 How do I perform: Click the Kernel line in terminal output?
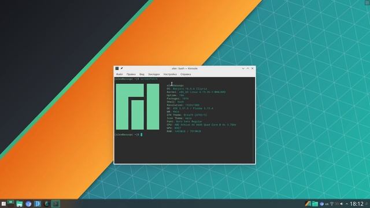tap(196, 92)
